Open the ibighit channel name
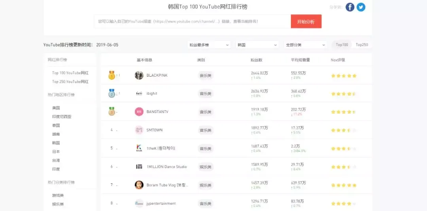Screen dimensions: 427x211 152,93
